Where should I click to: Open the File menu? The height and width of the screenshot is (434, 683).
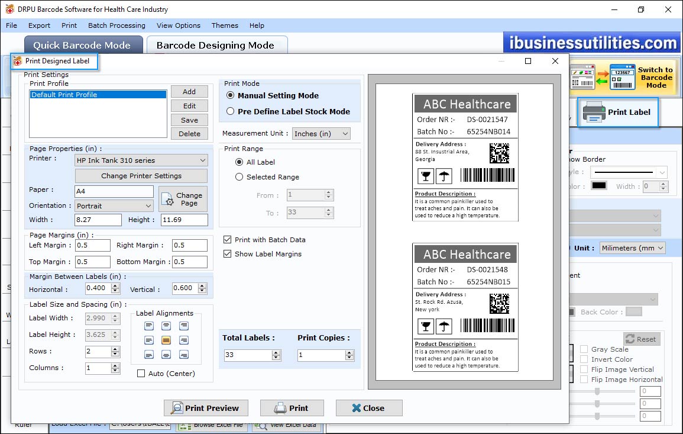pos(12,25)
